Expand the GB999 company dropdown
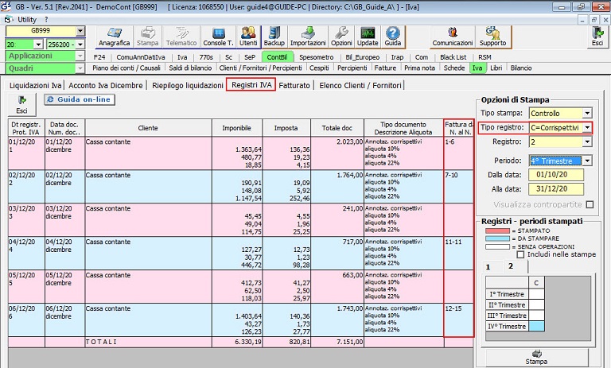The image size is (611, 368). (80, 31)
